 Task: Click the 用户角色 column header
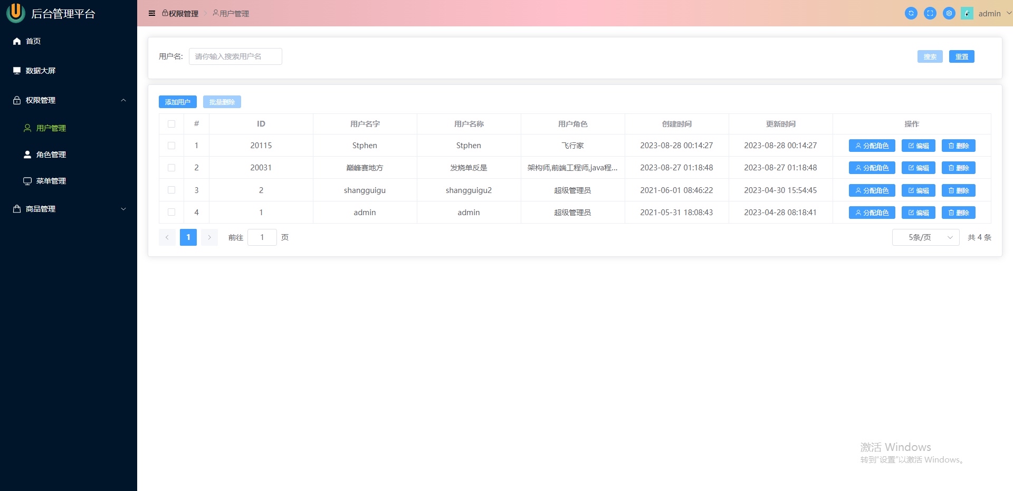(572, 124)
